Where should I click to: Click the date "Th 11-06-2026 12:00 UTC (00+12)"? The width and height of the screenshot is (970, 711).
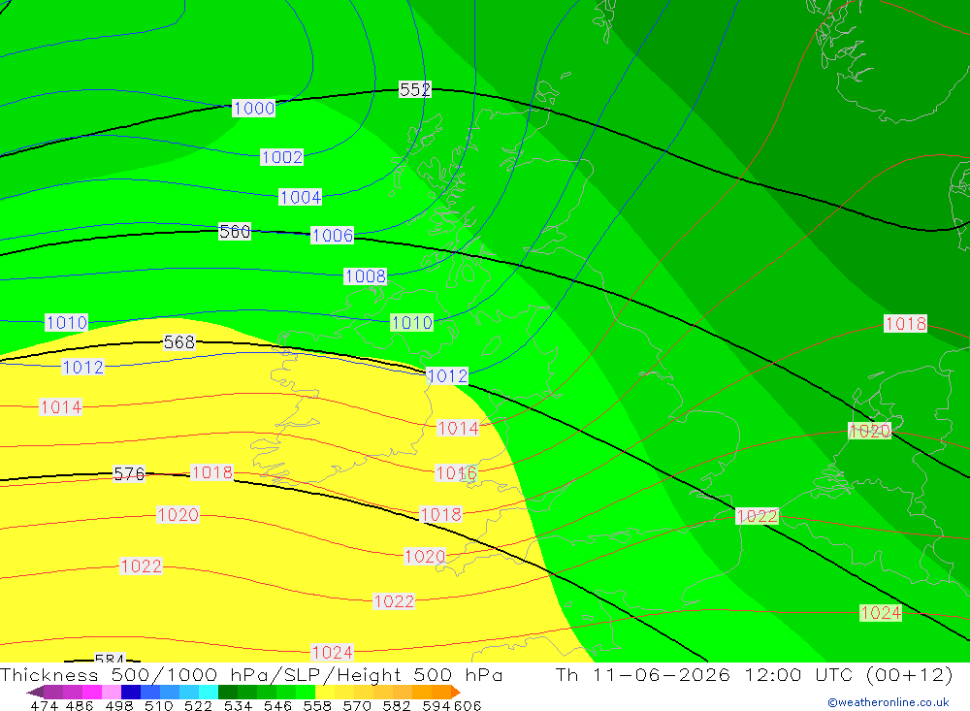754,674
